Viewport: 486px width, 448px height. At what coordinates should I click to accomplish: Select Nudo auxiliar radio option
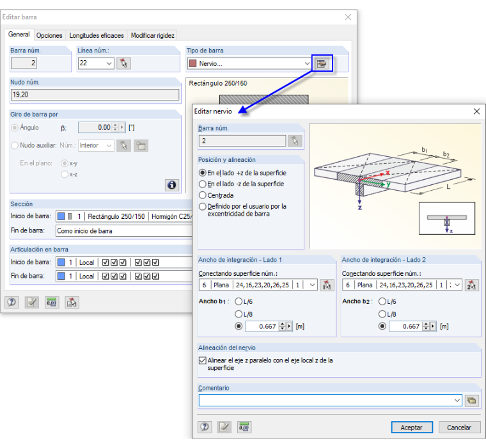[x=15, y=145]
